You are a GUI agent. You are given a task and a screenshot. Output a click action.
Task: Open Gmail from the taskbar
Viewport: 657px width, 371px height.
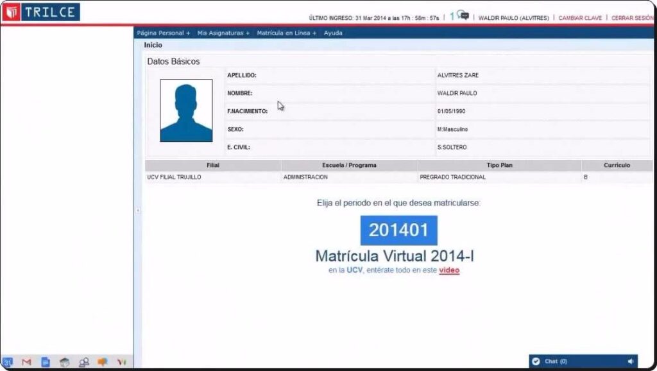26,362
